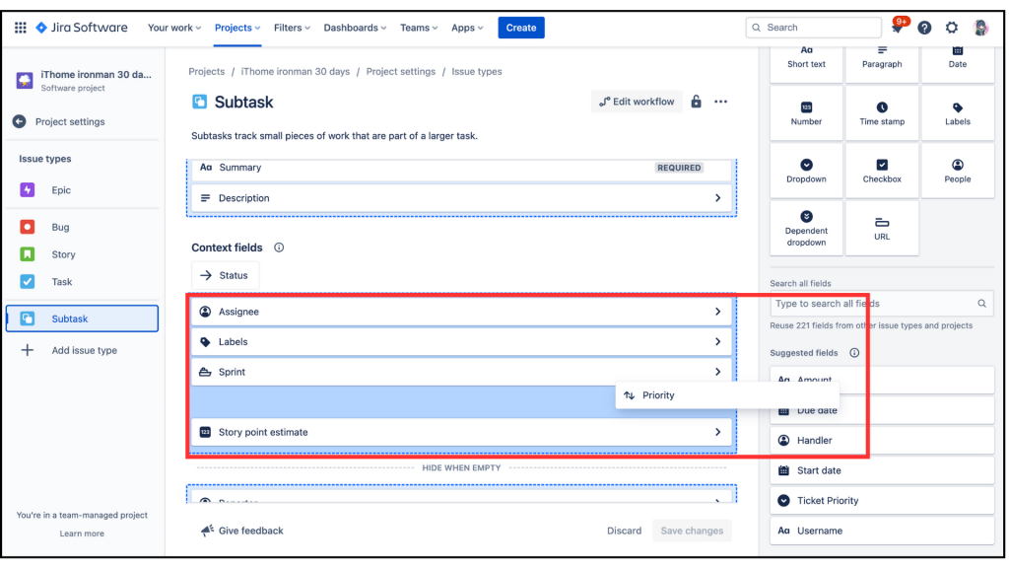Select the People field type
The width and height of the screenshot is (1009, 568).
click(958, 171)
